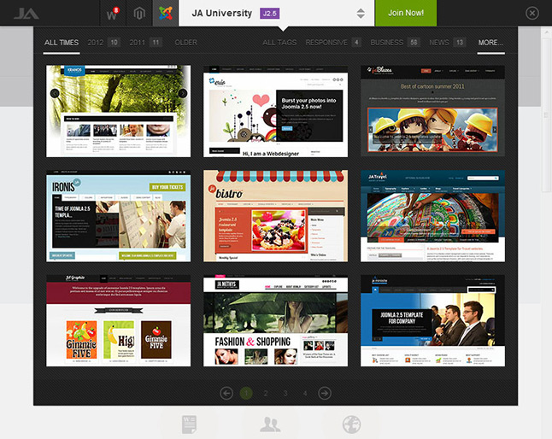552x439 pixels.
Task: Select the ALL TIMES filter tab
Action: click(x=62, y=43)
